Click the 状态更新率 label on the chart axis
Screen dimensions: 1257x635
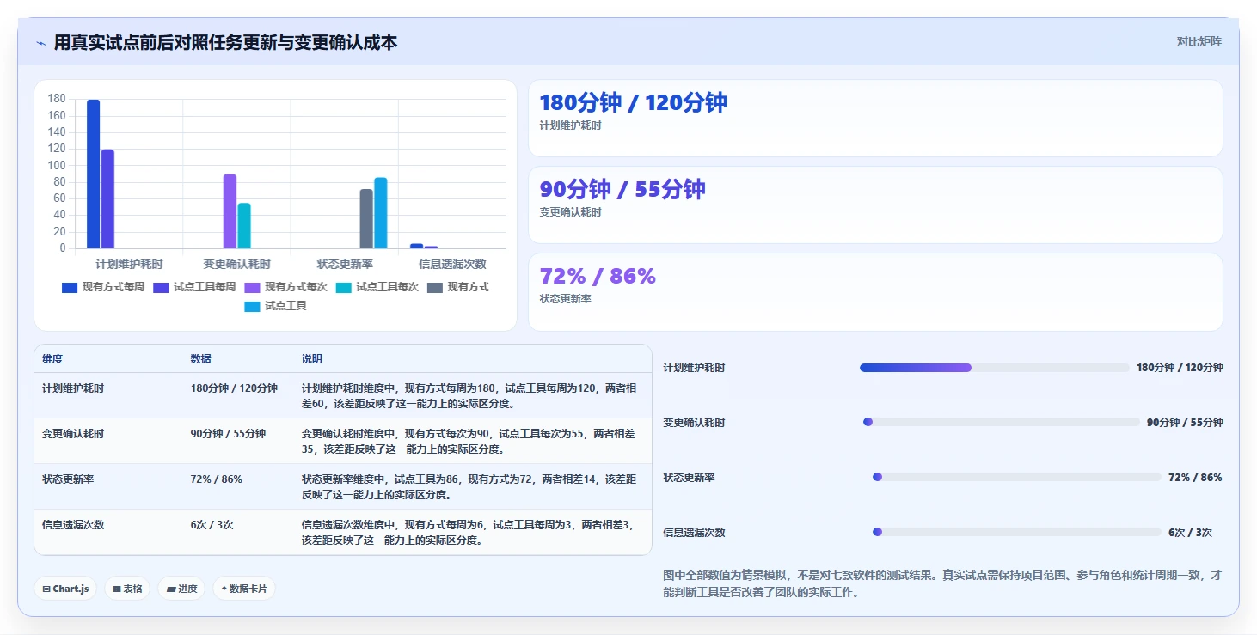tap(345, 265)
